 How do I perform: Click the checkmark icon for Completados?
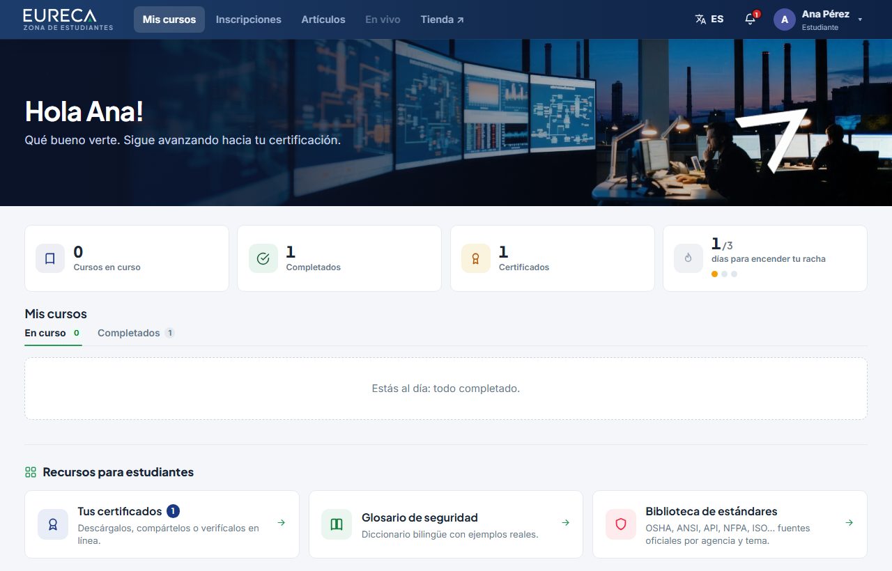(263, 258)
